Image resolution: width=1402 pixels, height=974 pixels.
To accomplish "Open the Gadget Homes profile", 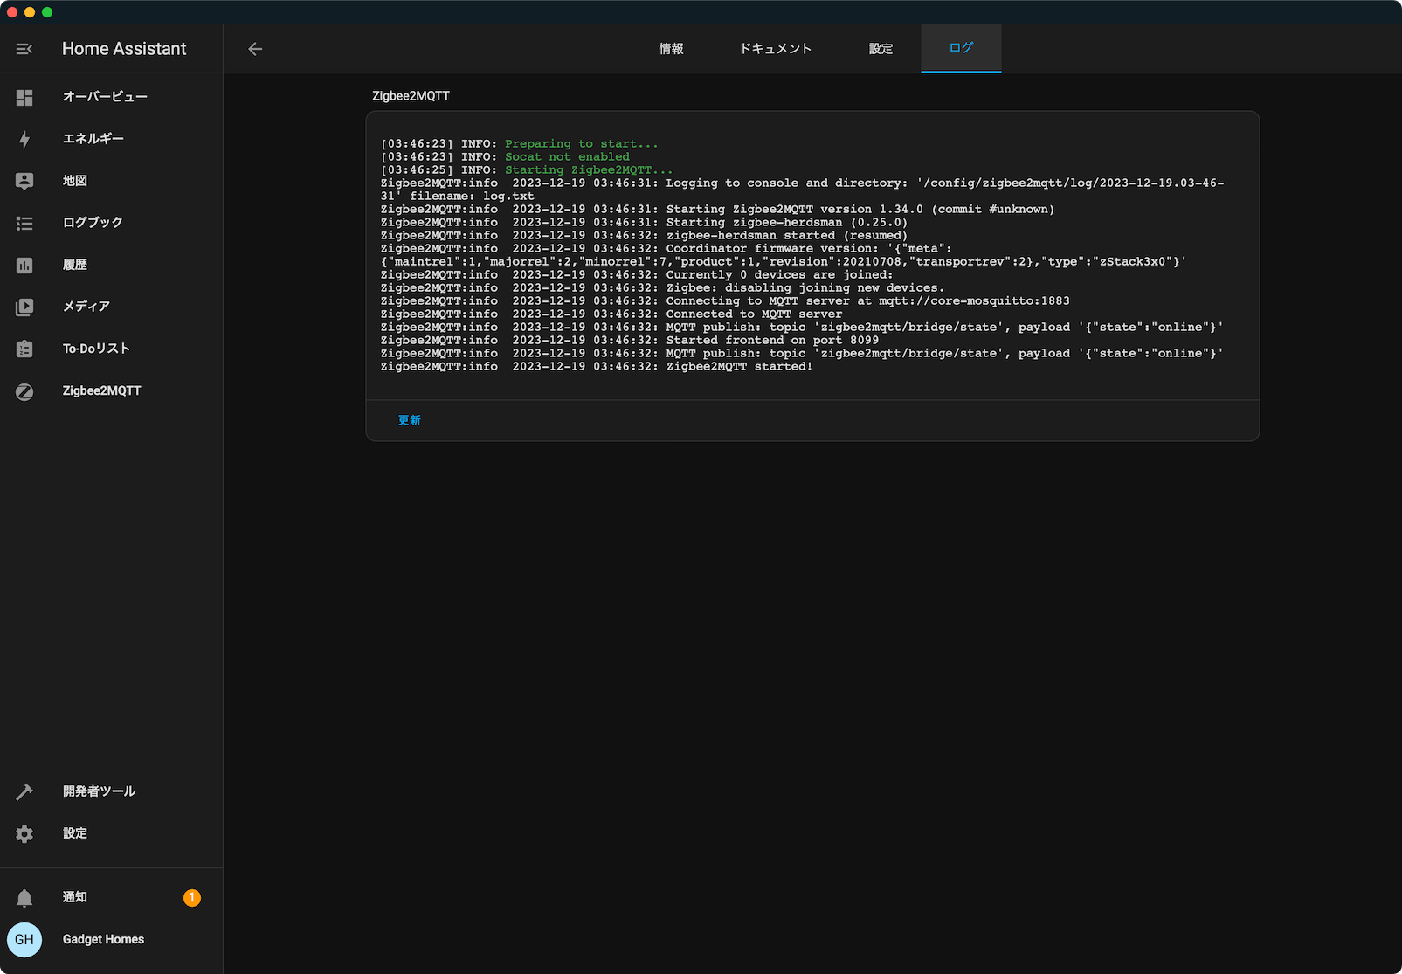I will (103, 939).
